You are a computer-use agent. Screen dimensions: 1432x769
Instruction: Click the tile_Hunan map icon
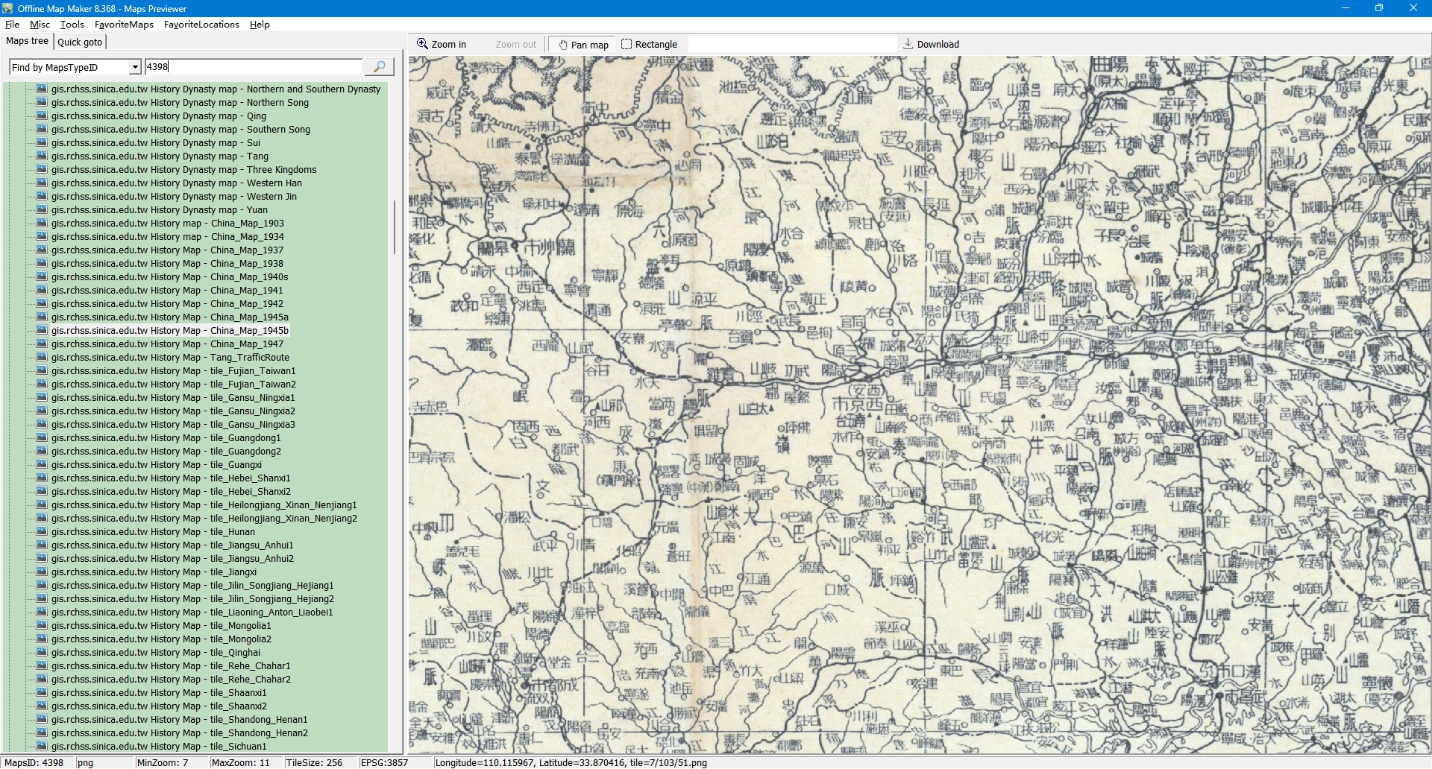[x=42, y=531]
